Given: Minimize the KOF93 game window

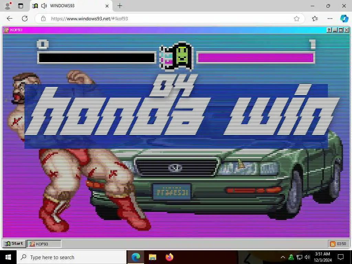Looking at the screenshot, I should coord(335,30).
